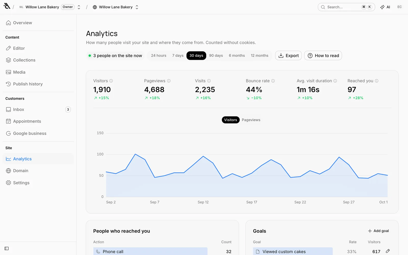Image resolution: width=408 pixels, height=255 pixels.
Task: Click the app logo in the top-left corner
Action: pos(7,6)
